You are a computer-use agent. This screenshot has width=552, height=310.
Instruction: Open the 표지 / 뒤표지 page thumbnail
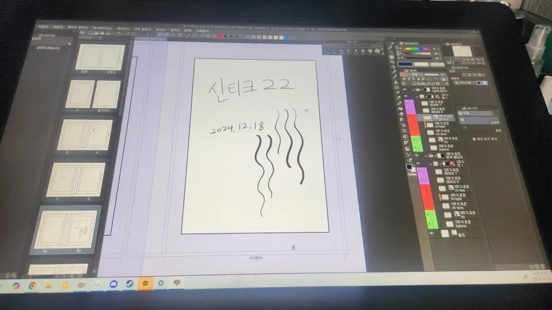pyautogui.click(x=100, y=57)
